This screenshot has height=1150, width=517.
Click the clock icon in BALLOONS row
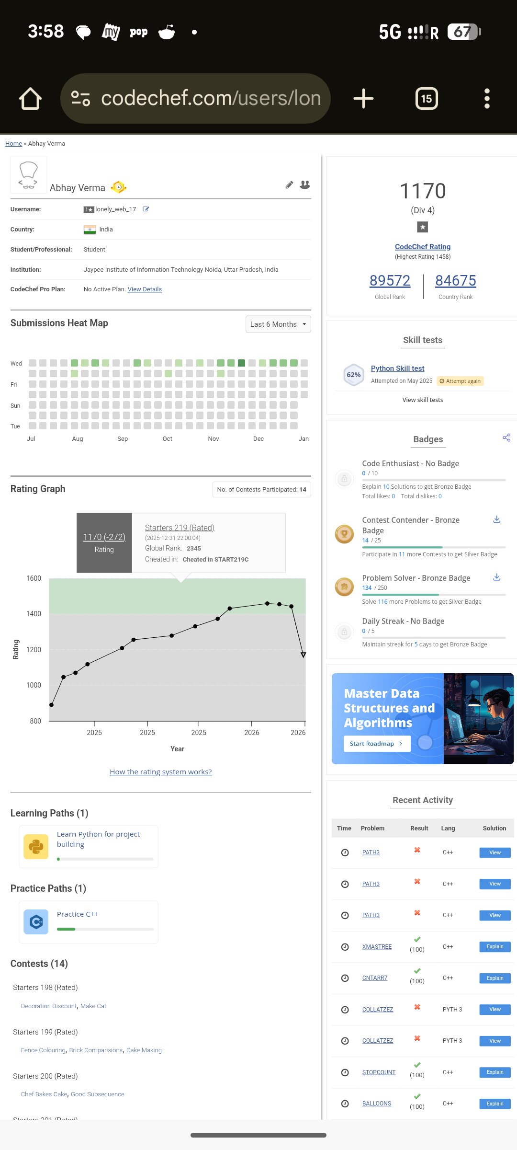[x=345, y=1104]
